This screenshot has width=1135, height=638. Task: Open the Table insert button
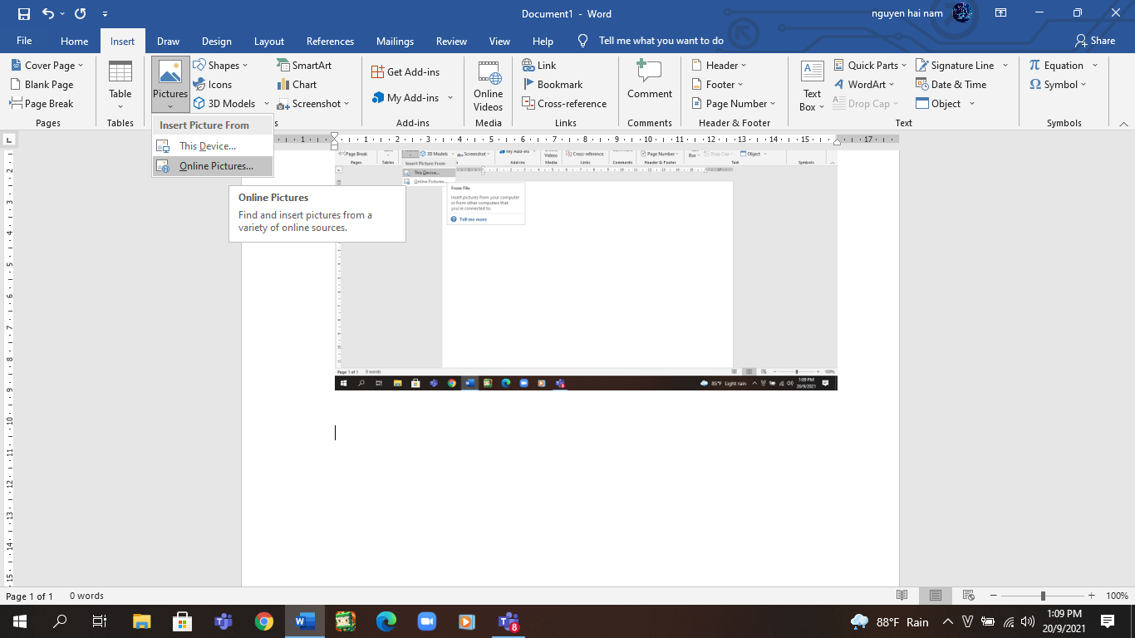click(x=120, y=85)
